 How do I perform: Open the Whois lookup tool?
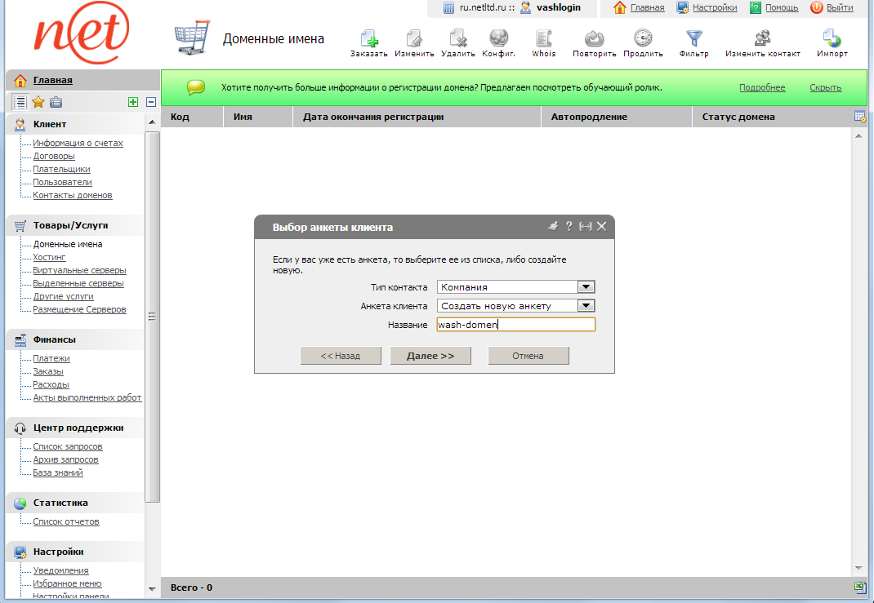tap(543, 38)
